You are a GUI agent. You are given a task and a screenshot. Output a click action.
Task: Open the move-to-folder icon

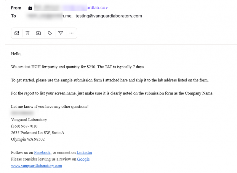[39, 33]
